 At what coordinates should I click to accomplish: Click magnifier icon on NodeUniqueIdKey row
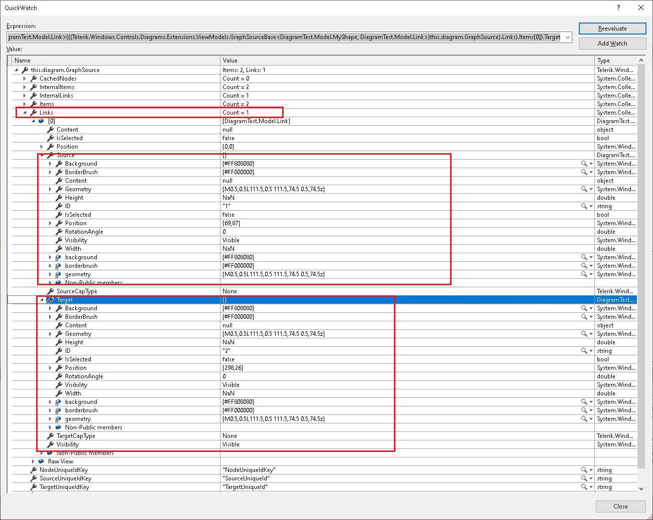tap(584, 470)
